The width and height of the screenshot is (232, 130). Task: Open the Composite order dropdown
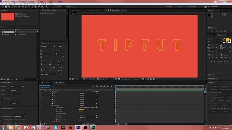pyautogui.click(x=88, y=108)
